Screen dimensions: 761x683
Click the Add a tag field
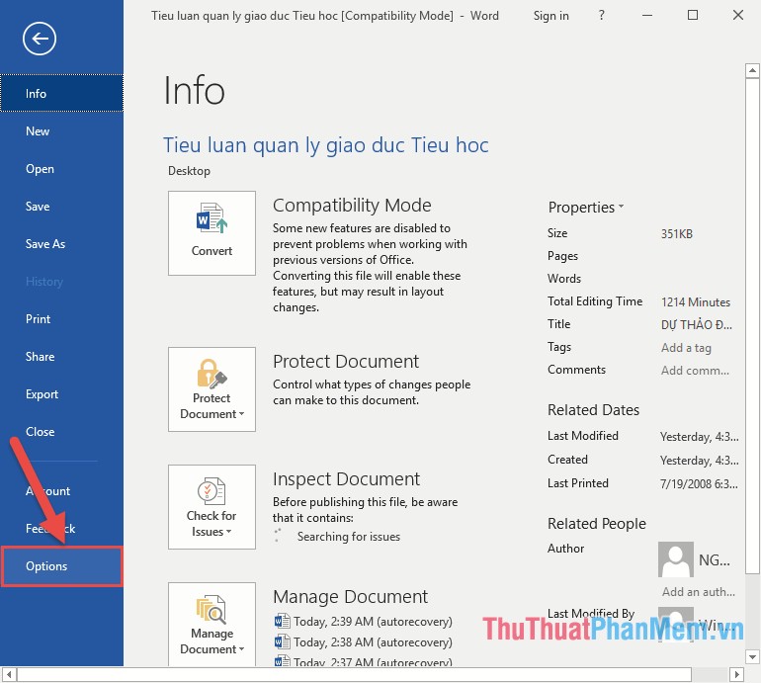[686, 348]
